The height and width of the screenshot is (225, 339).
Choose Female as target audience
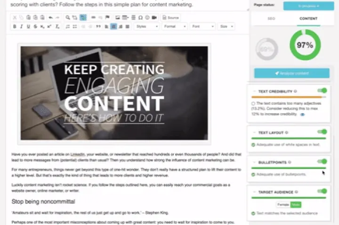282,204
